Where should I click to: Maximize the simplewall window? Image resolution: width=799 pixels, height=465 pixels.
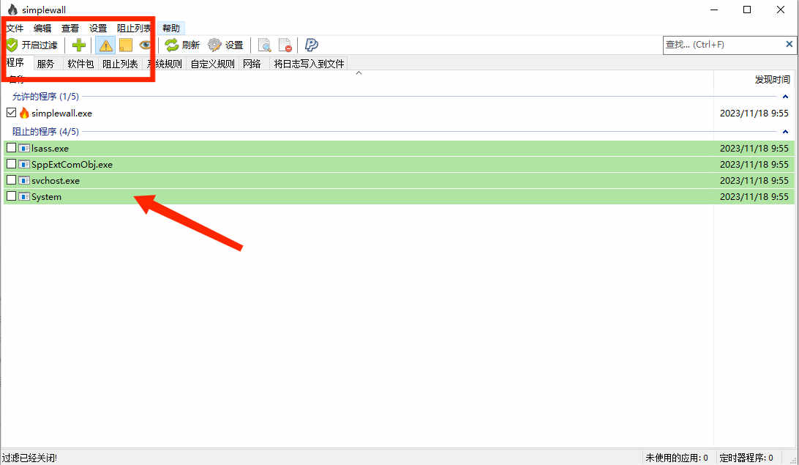click(x=747, y=10)
